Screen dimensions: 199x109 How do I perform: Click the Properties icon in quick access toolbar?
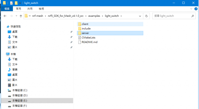(x=11, y=3)
